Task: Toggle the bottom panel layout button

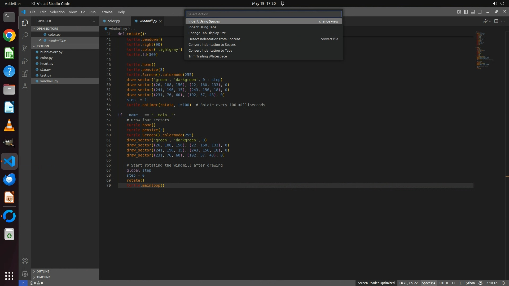Action: point(473,12)
